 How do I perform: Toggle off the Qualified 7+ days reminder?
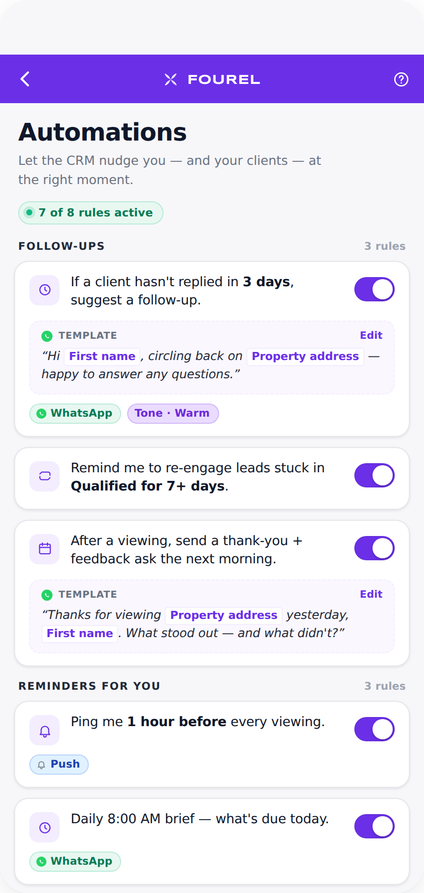click(x=374, y=475)
